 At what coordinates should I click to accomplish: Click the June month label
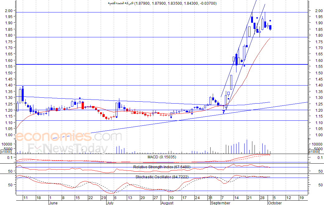[x=53, y=203]
